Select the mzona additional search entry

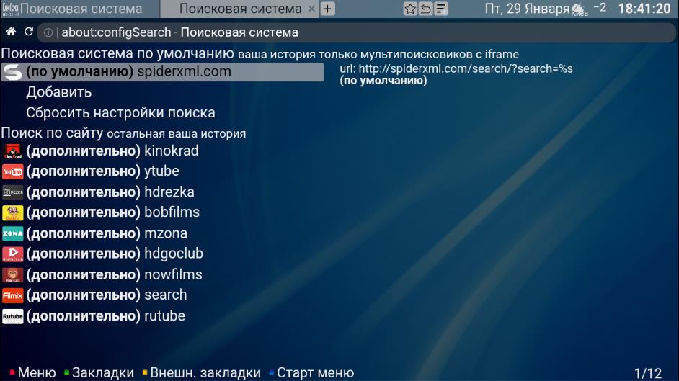point(107,233)
